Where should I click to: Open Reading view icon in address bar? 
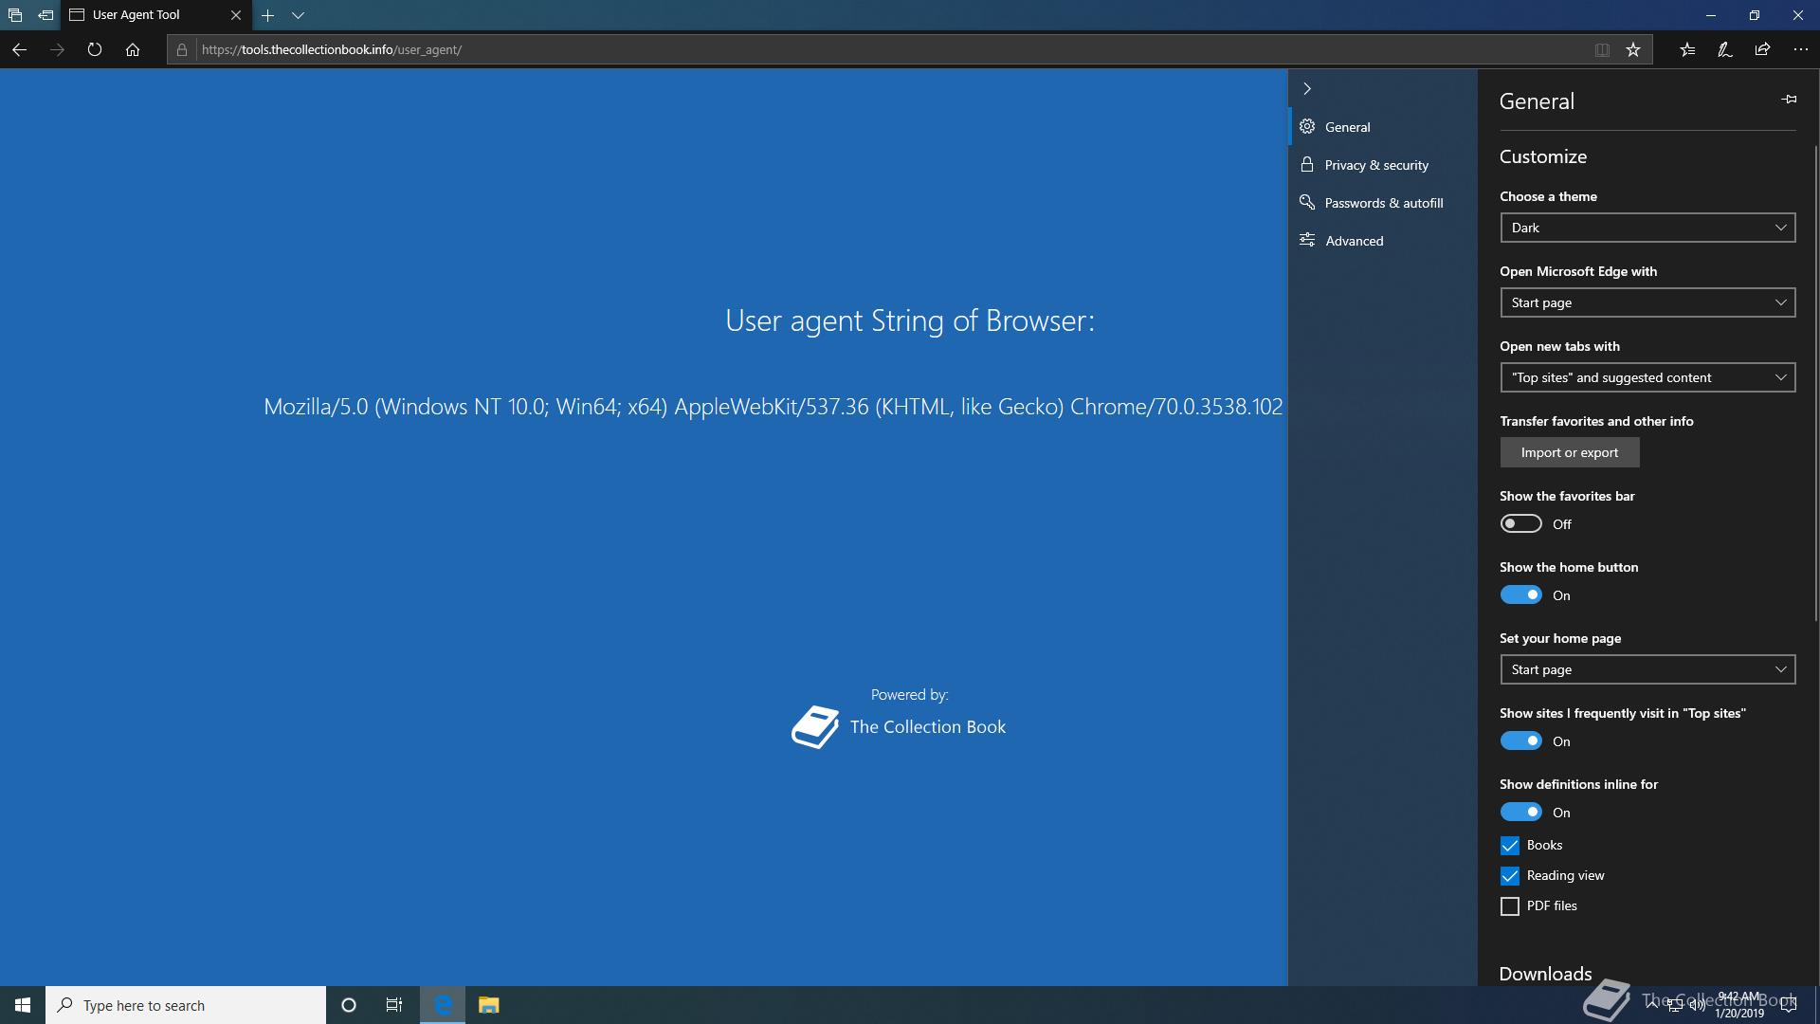point(1602,49)
